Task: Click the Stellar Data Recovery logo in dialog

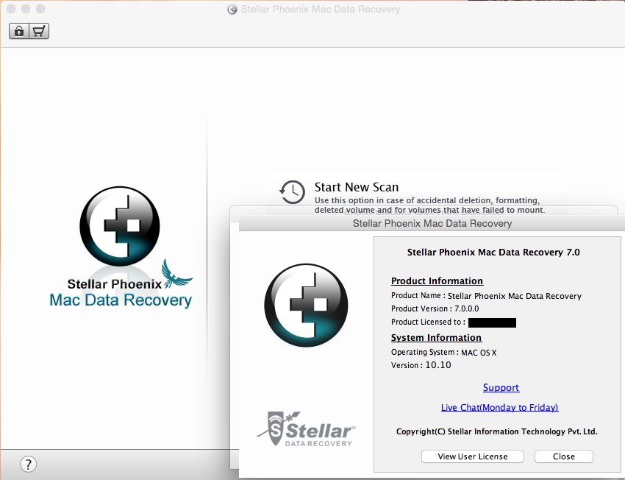Action: click(x=306, y=430)
